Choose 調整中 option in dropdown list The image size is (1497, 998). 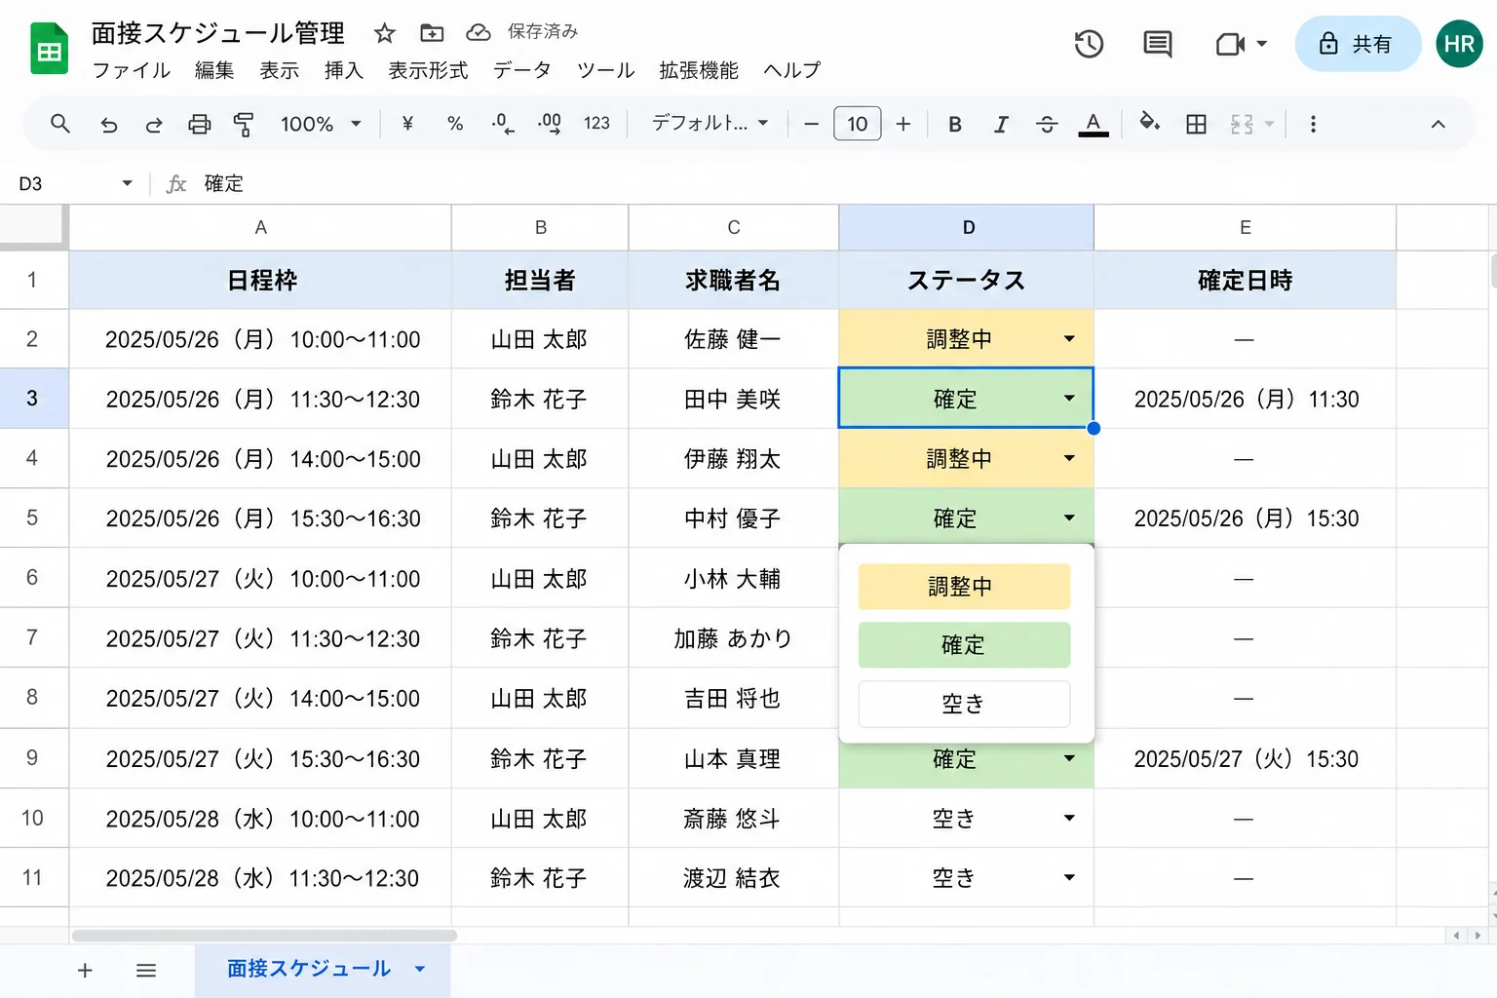[x=964, y=587]
